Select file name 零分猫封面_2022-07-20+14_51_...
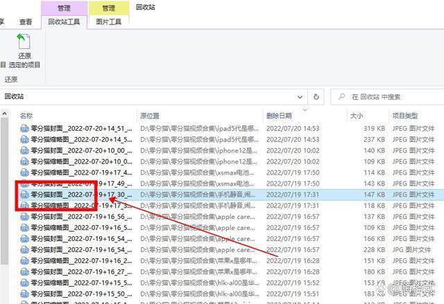 pyautogui.click(x=82, y=129)
